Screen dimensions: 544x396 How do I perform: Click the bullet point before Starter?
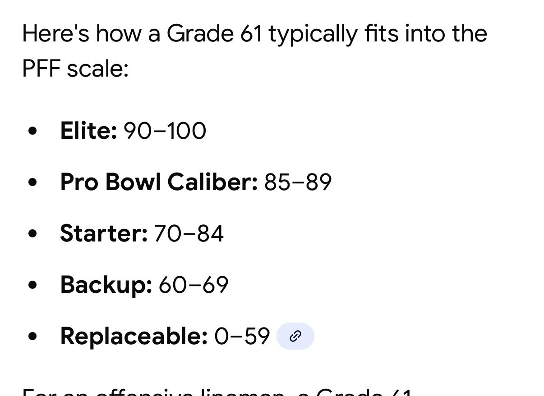[32, 234]
